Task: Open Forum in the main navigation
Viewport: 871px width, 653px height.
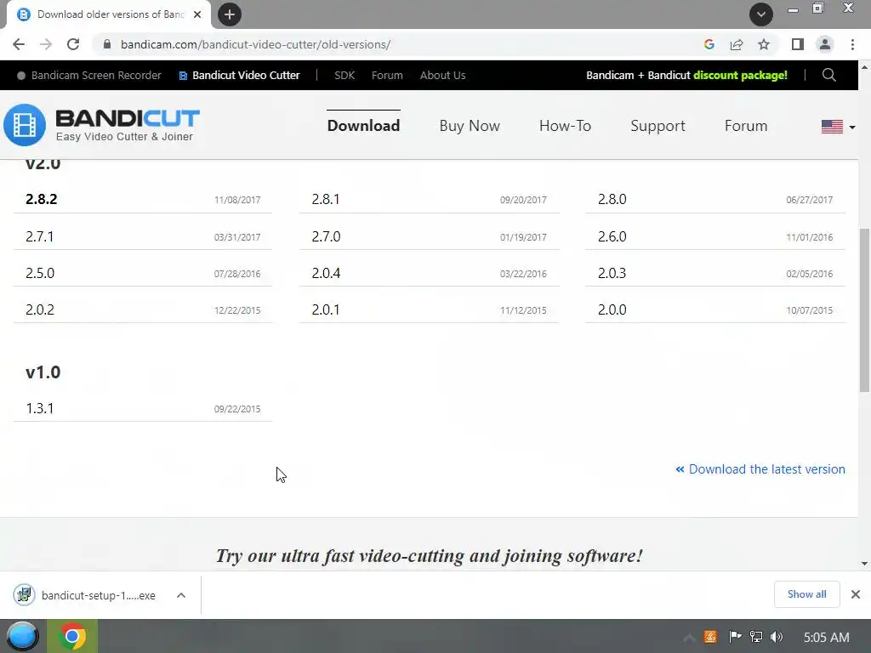Action: click(745, 126)
